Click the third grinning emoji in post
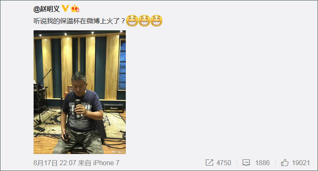The image size is (318, 171). (157, 21)
